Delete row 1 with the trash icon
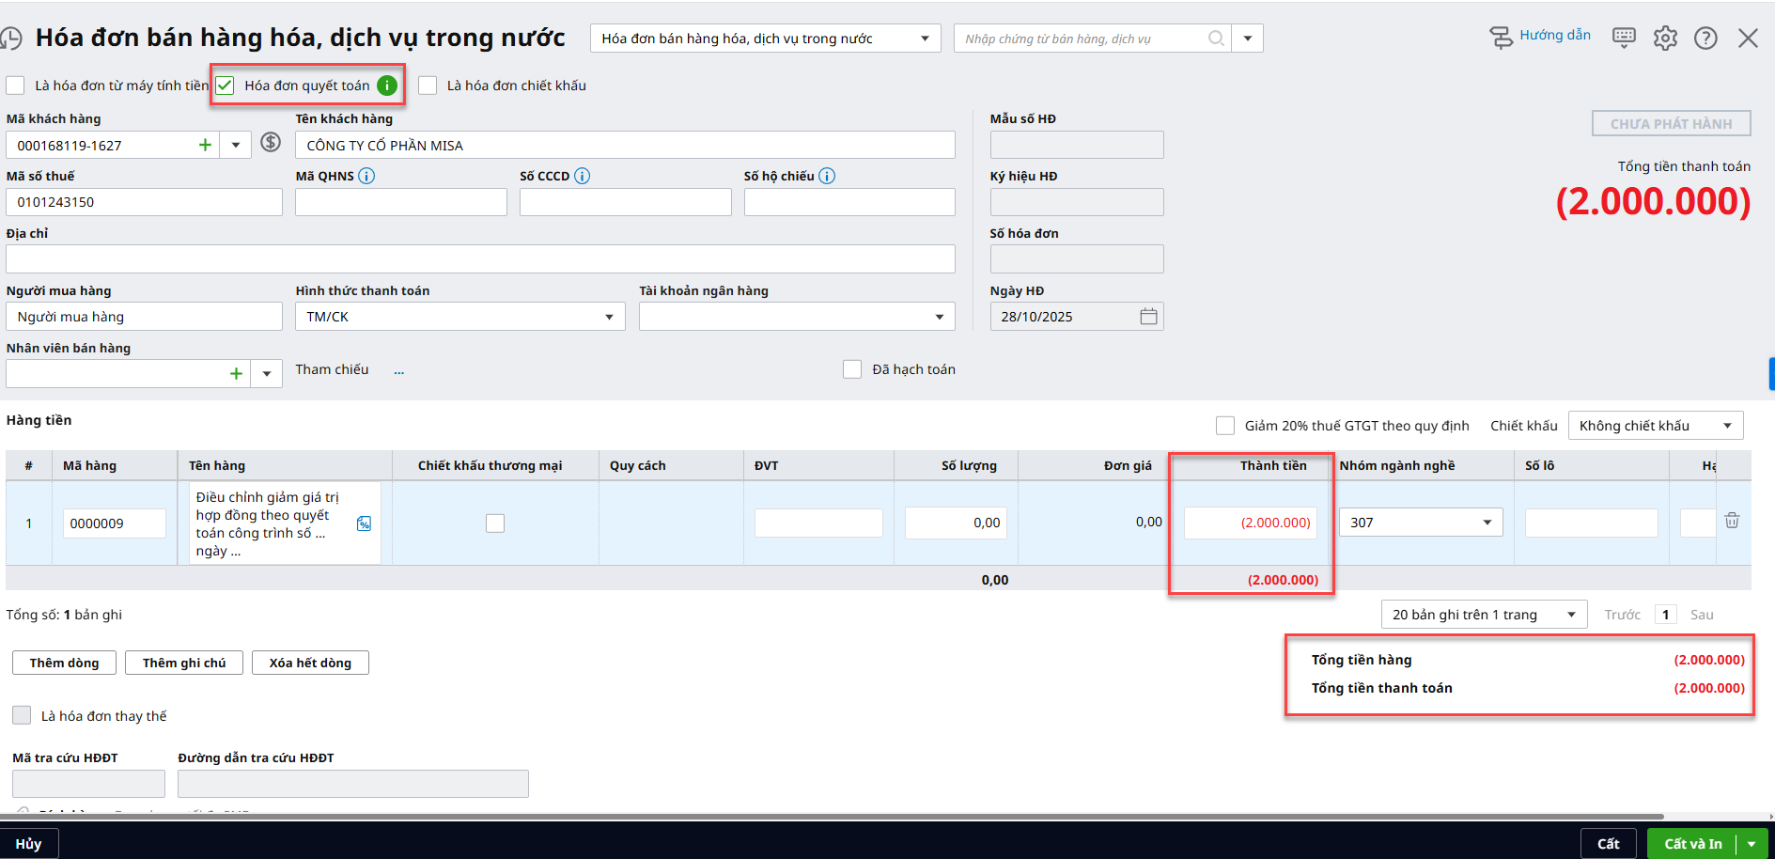This screenshot has height=859, width=1775. (x=1732, y=521)
